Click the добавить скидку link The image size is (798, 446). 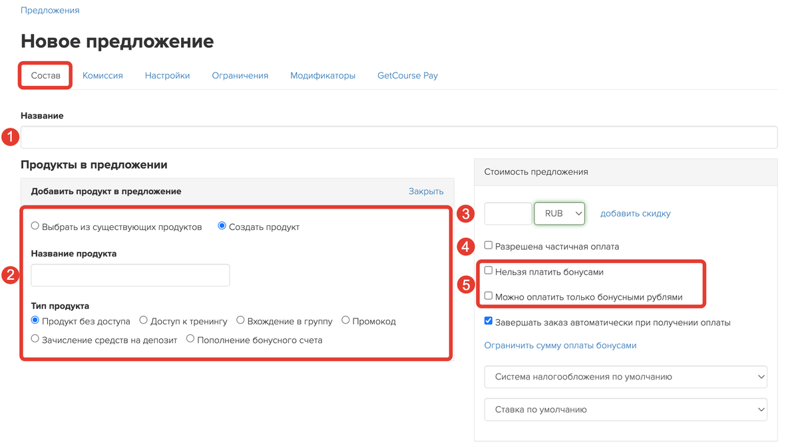point(635,214)
